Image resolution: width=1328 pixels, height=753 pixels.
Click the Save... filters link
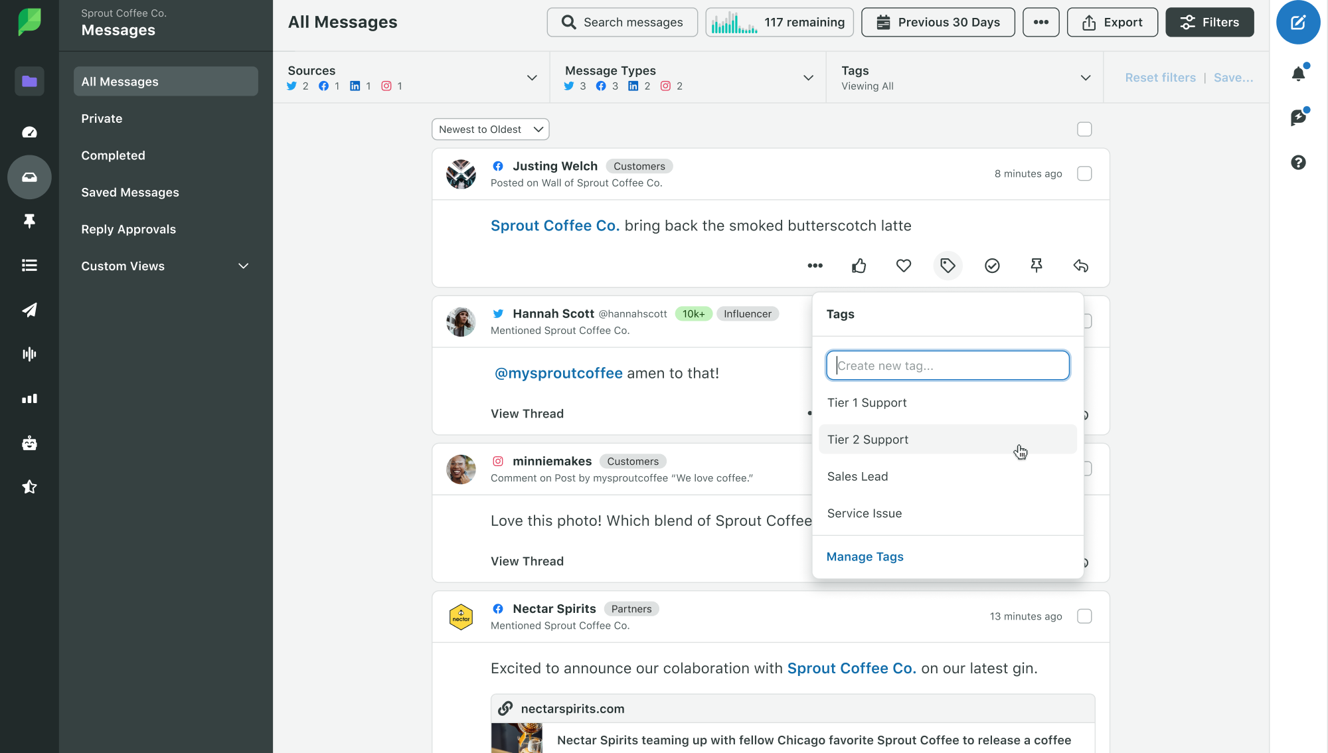pos(1233,78)
